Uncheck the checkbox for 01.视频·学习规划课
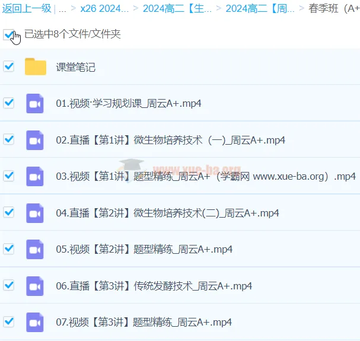 [x=9, y=103]
